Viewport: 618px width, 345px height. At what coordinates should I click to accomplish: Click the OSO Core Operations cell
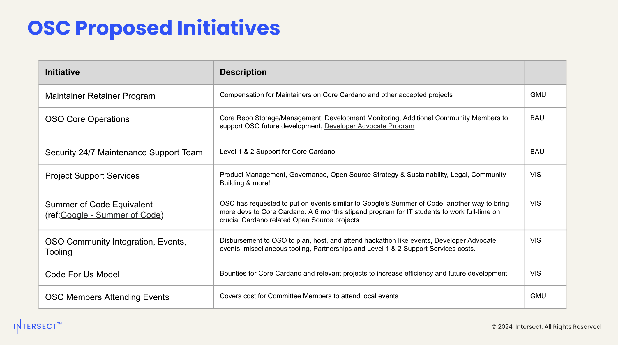[87, 119]
